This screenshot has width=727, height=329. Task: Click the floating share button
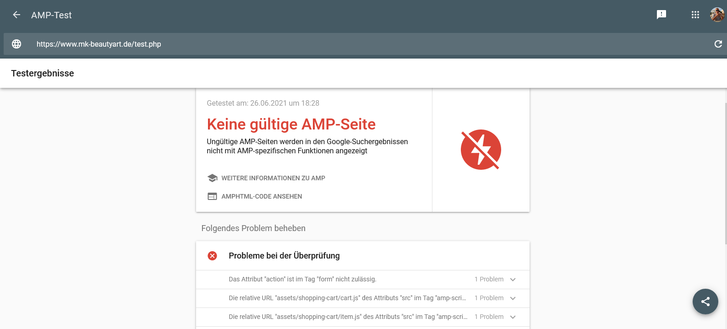coord(705,302)
